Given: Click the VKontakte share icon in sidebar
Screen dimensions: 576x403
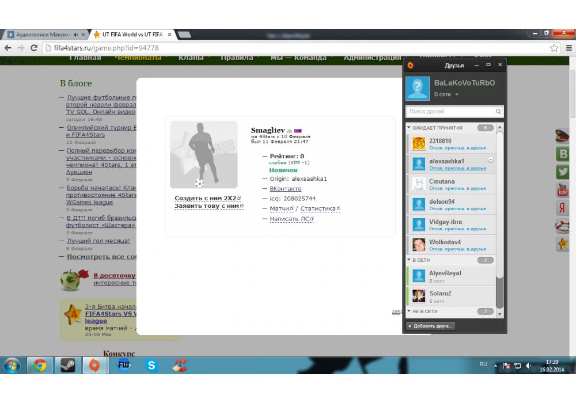Looking at the screenshot, I should tap(562, 154).
